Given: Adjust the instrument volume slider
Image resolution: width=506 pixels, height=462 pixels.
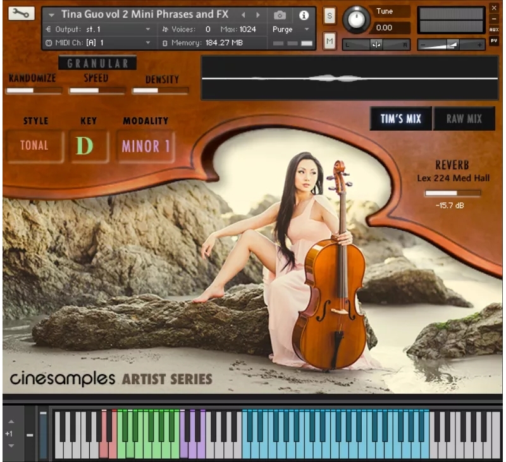Looking at the screenshot, I should pos(451,45).
